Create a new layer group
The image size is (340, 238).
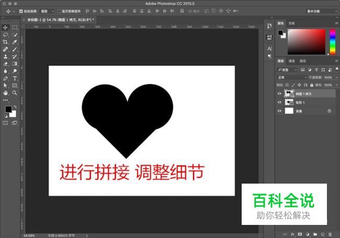[x=315, y=234]
